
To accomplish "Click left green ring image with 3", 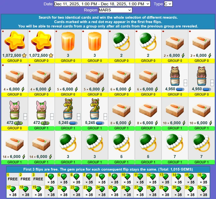I will (x=68, y=143).
